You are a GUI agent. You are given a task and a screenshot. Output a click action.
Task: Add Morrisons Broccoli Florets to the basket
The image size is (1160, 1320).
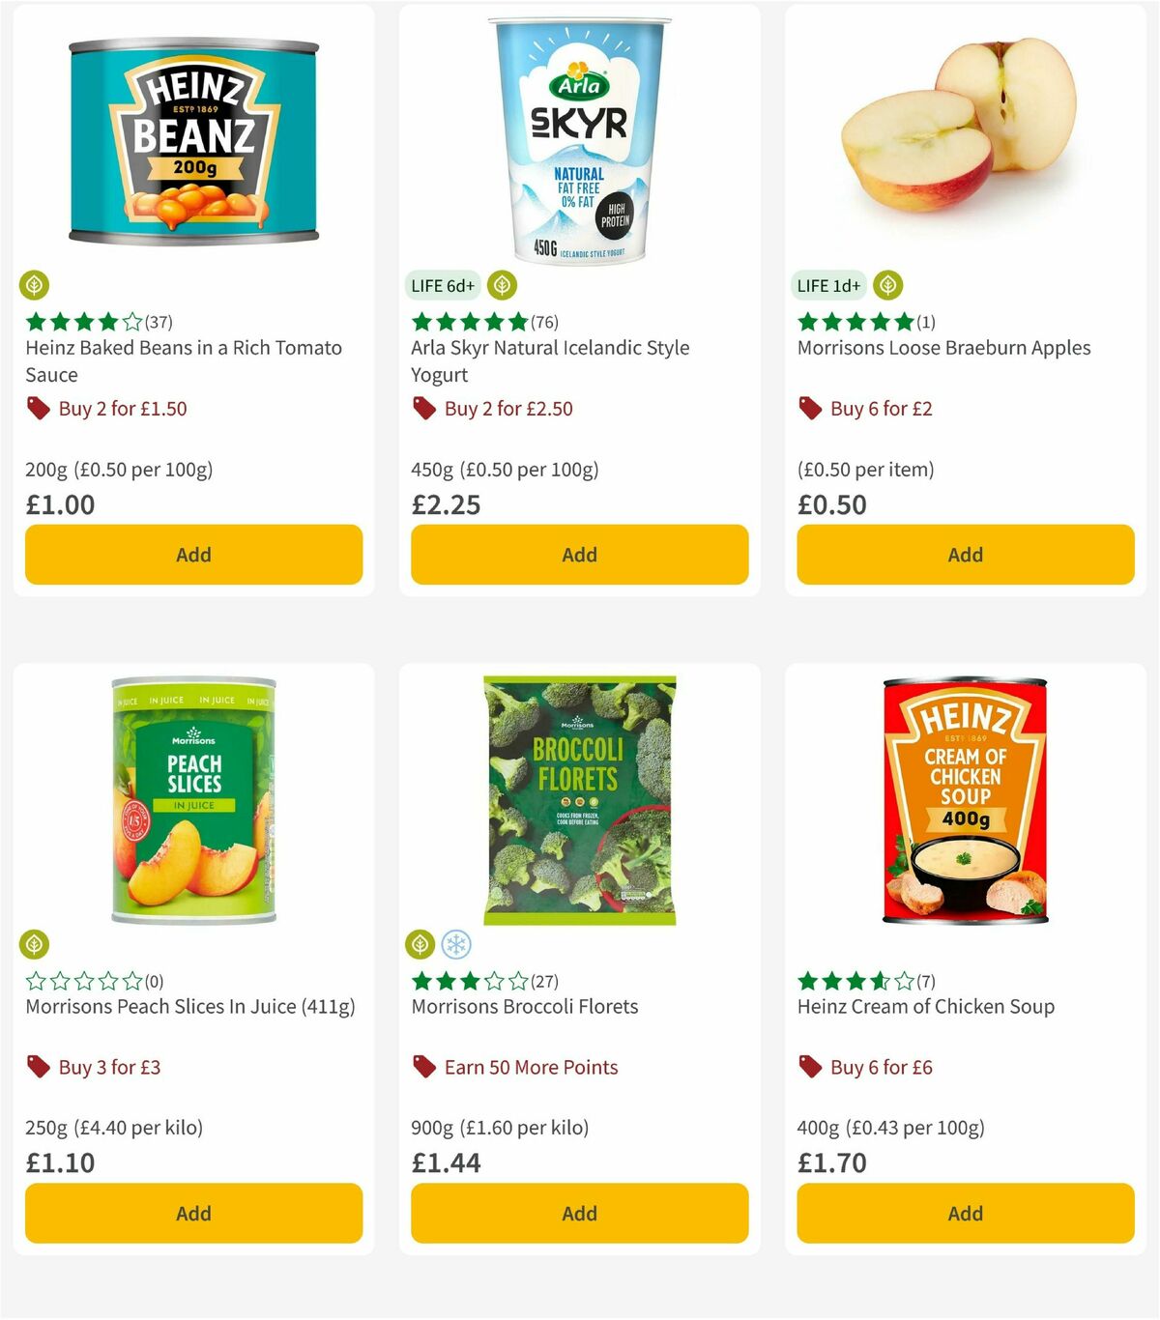(578, 1213)
